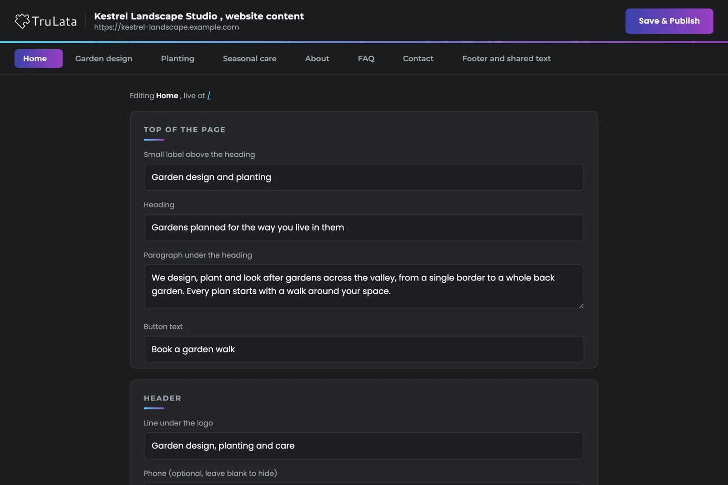The height and width of the screenshot is (485, 728).
Task: Go to the Seasonal care tab
Action: [x=250, y=59]
